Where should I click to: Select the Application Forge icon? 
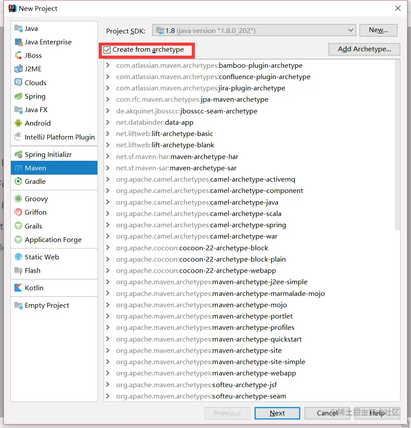[x=18, y=240]
